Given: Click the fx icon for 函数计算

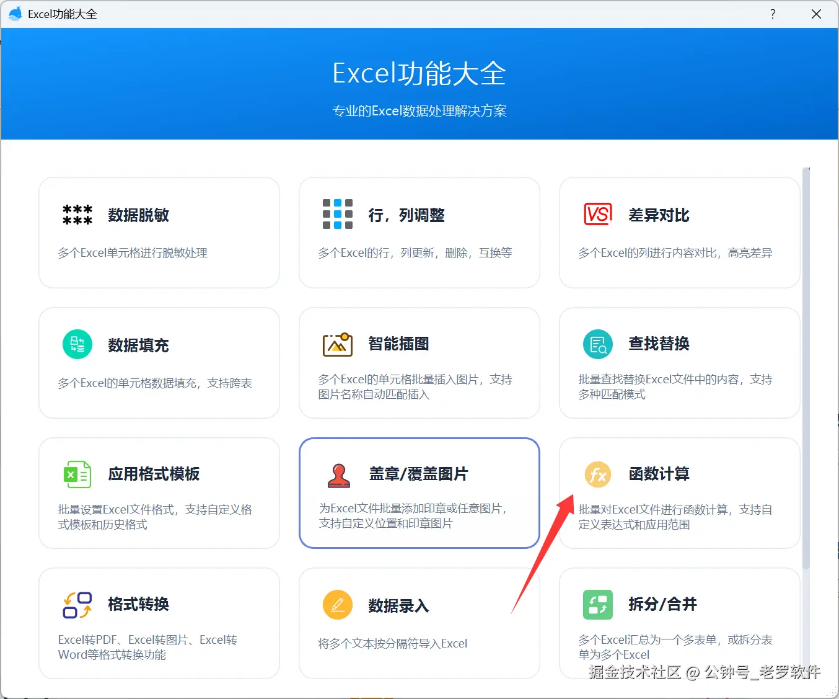Looking at the screenshot, I should (598, 474).
